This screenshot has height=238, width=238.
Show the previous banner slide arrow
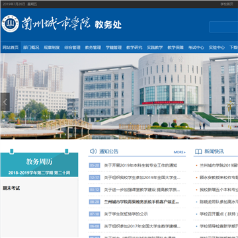5,102
